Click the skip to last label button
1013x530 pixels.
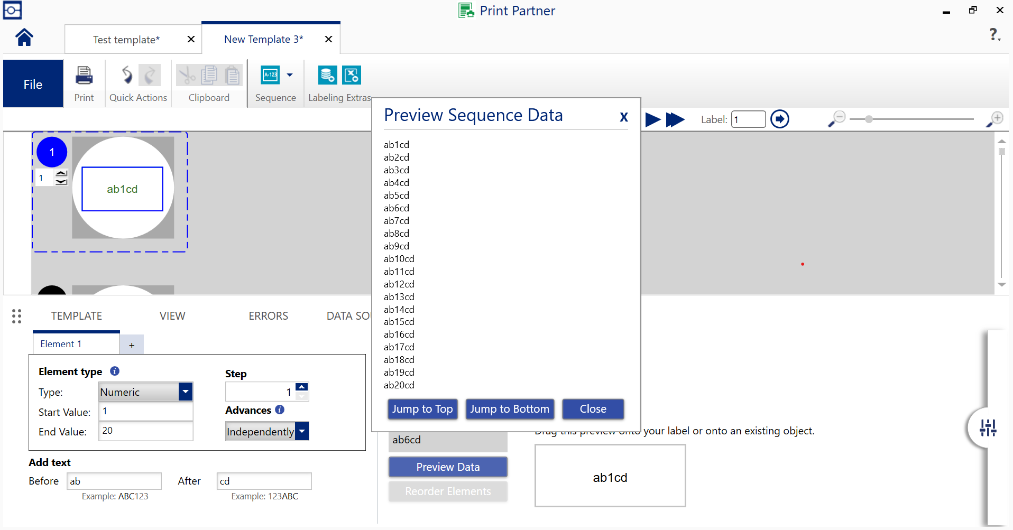pyautogui.click(x=675, y=120)
